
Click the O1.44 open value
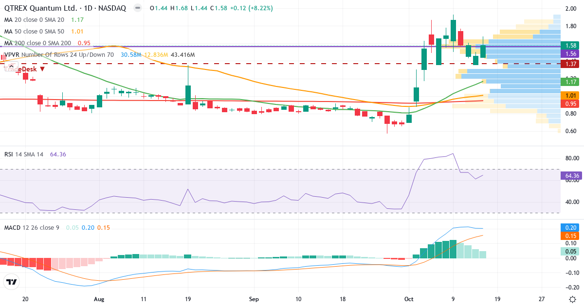click(x=159, y=8)
